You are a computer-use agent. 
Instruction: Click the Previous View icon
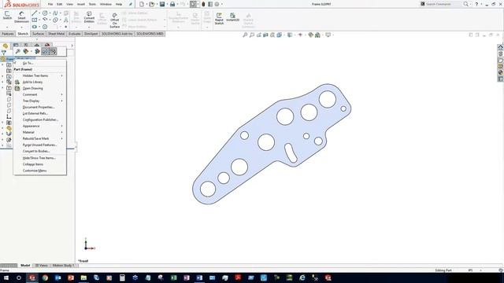coord(259,35)
